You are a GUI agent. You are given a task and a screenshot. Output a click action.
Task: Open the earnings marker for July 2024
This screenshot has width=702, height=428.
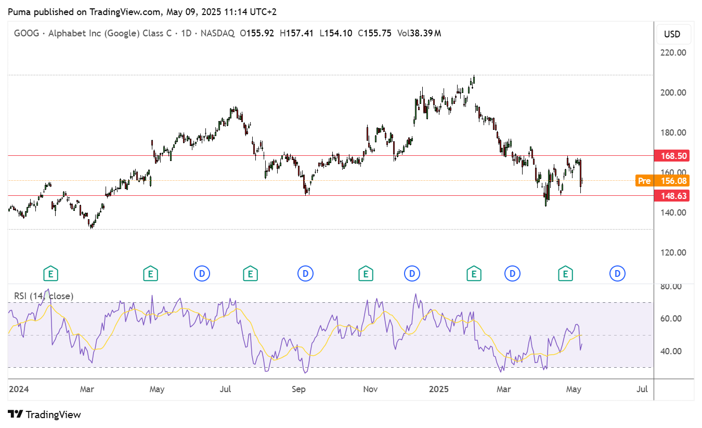[250, 273]
